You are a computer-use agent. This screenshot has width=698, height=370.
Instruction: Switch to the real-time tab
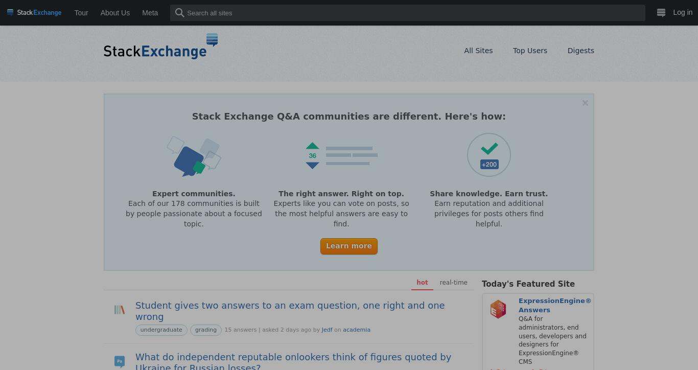click(x=453, y=282)
